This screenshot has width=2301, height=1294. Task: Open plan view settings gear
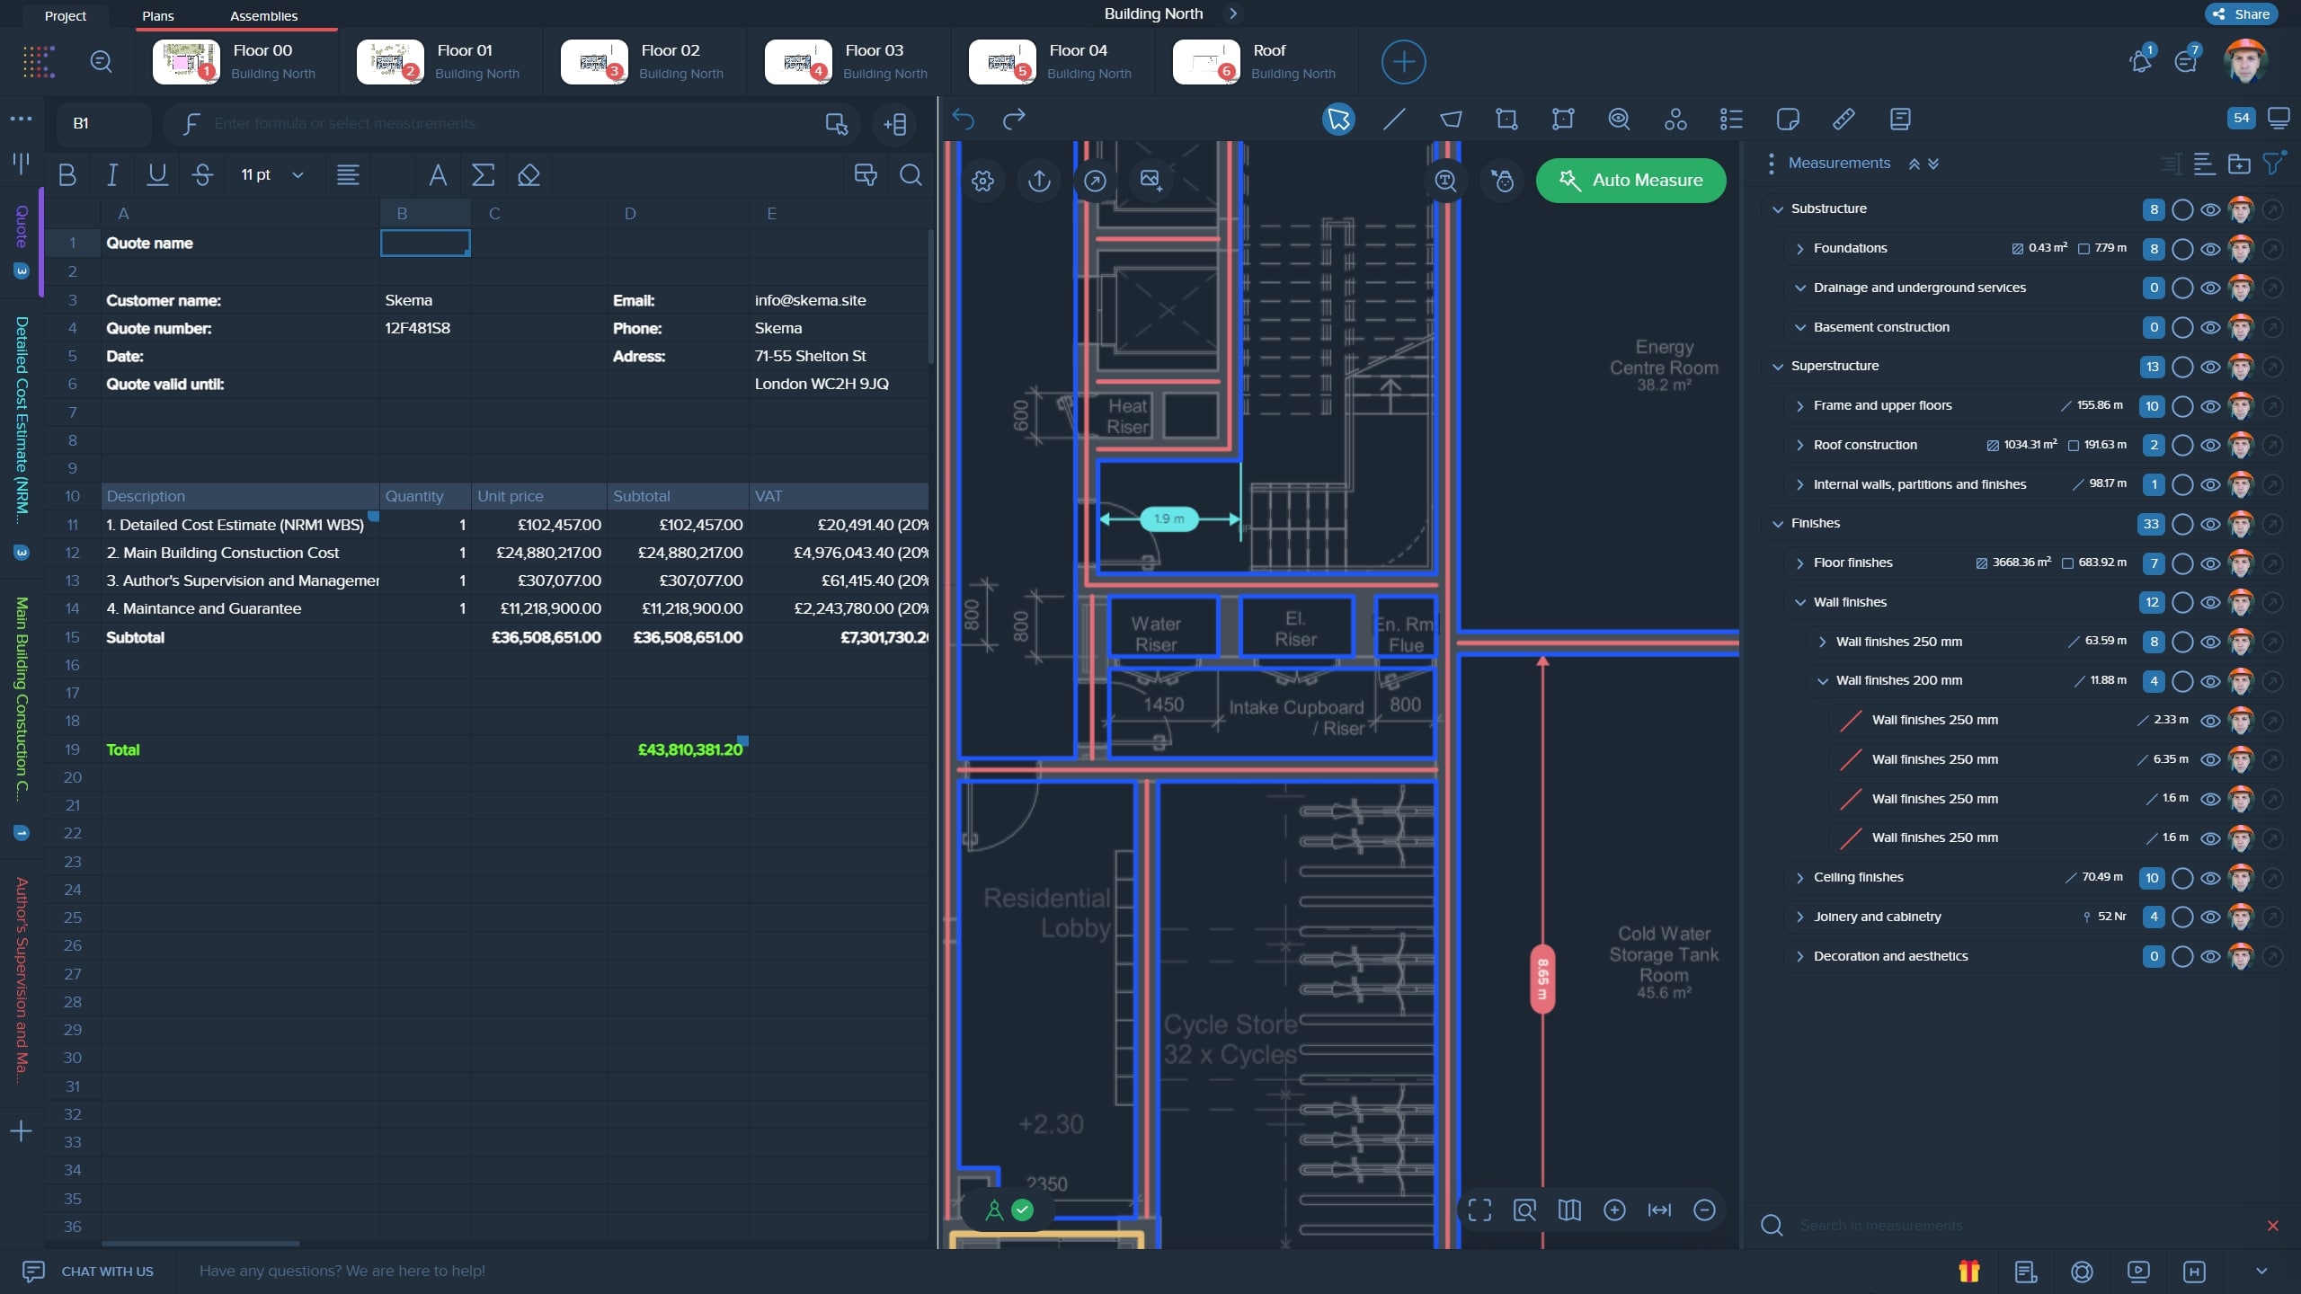click(x=983, y=180)
